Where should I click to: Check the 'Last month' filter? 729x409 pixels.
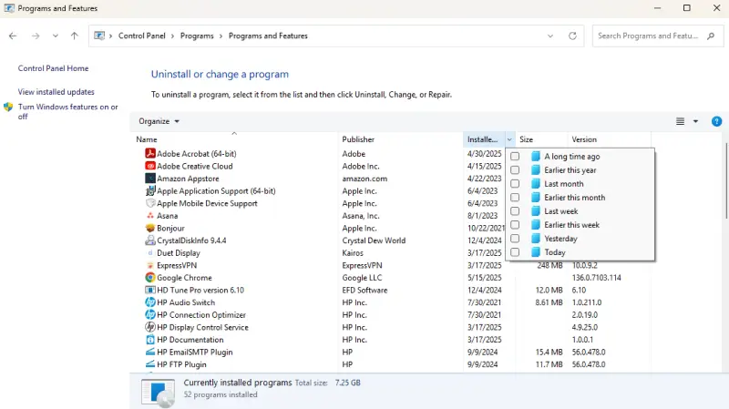coord(515,184)
